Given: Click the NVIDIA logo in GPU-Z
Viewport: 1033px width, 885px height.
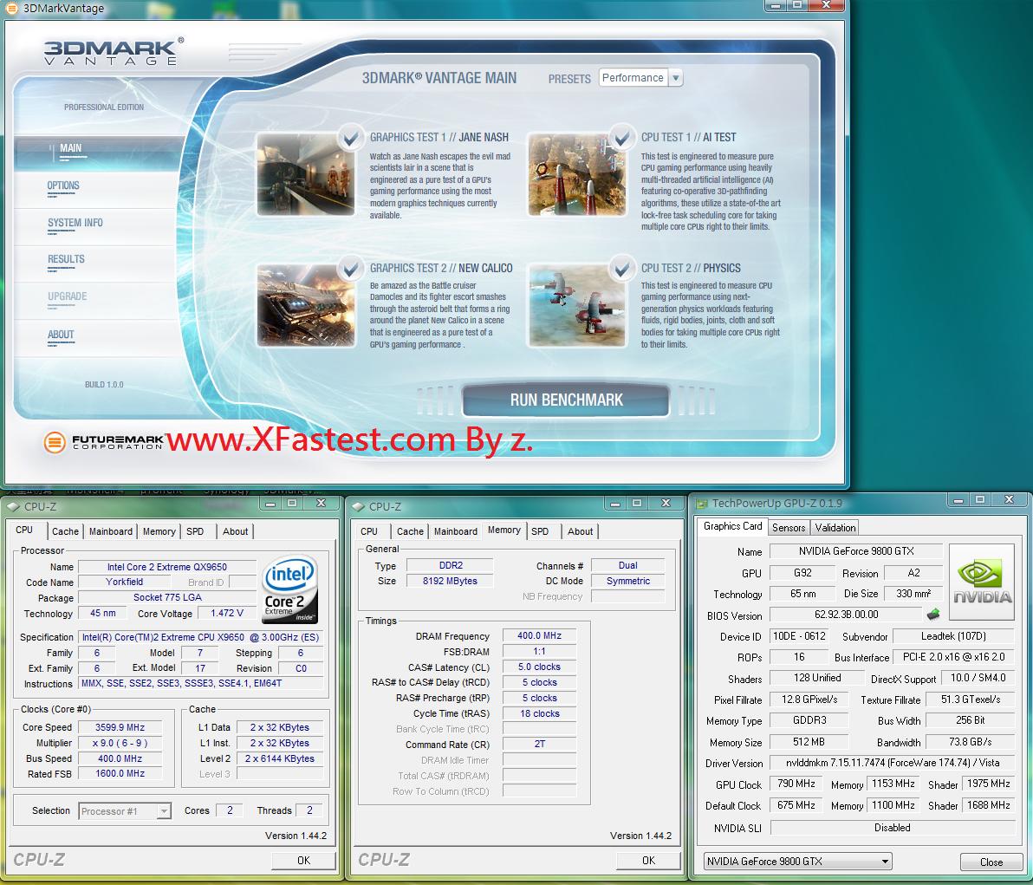Looking at the screenshot, I should [x=982, y=582].
